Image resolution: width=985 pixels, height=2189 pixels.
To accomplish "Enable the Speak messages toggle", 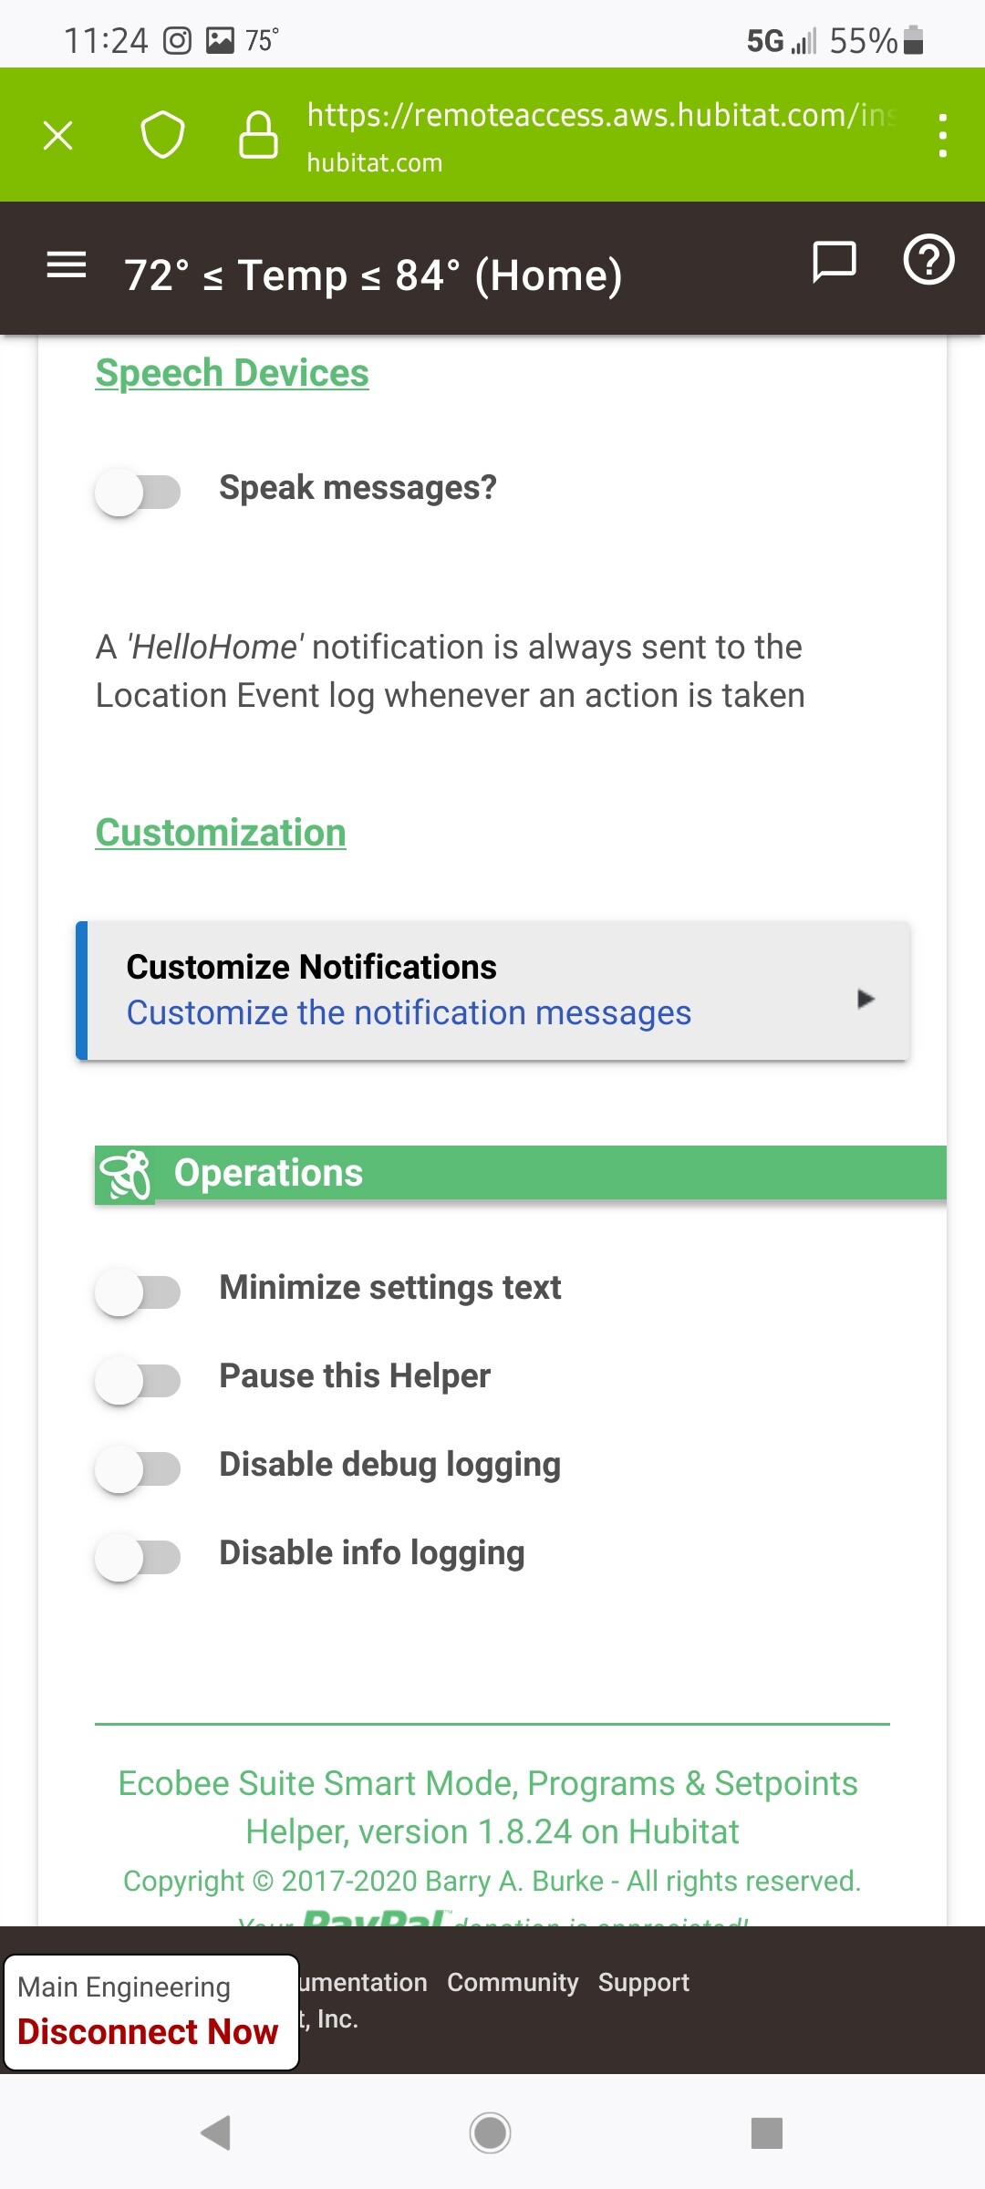I will coord(138,492).
